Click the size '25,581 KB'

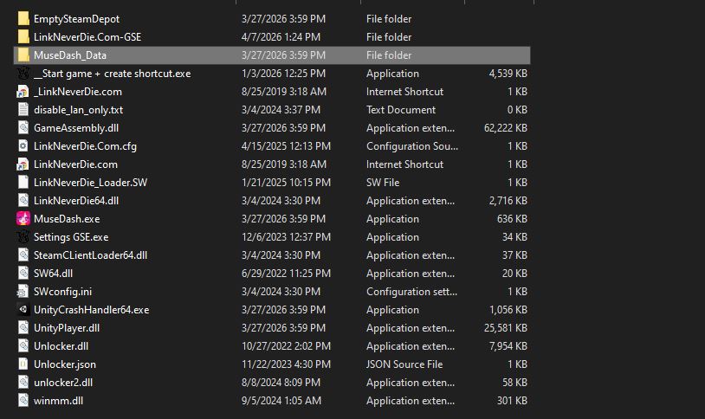506,328
